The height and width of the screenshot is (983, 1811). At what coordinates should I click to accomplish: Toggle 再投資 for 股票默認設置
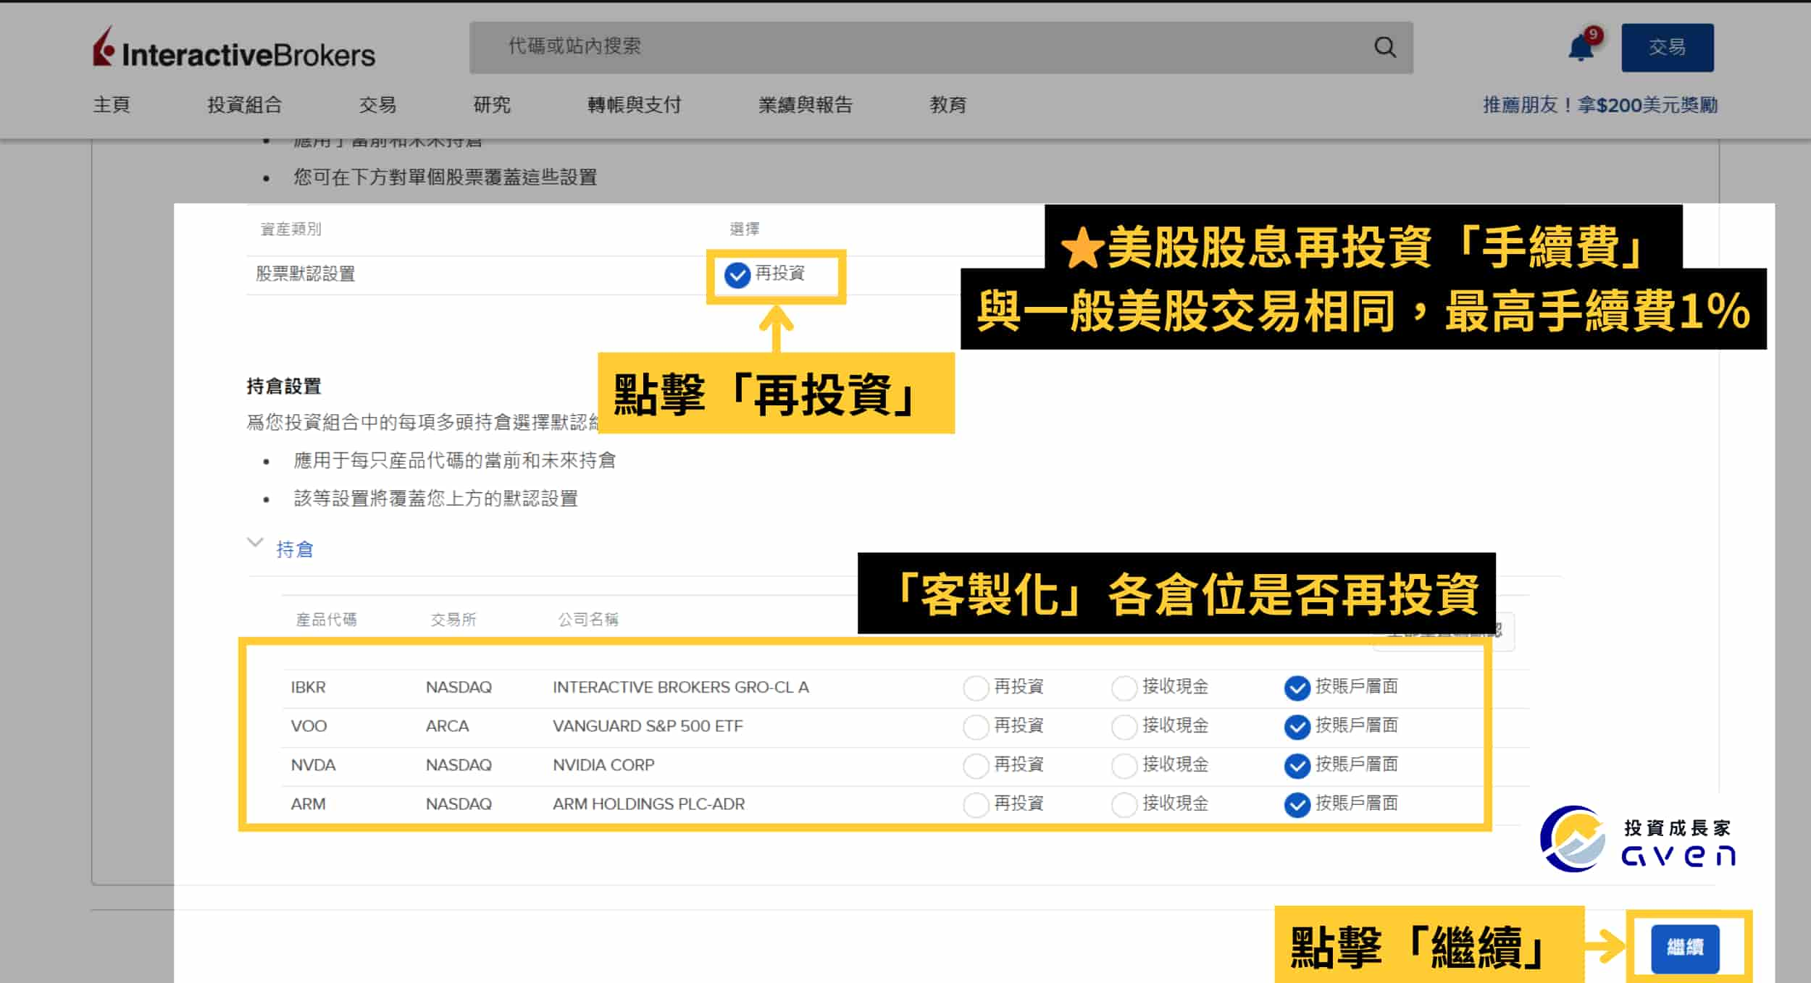[x=737, y=274]
